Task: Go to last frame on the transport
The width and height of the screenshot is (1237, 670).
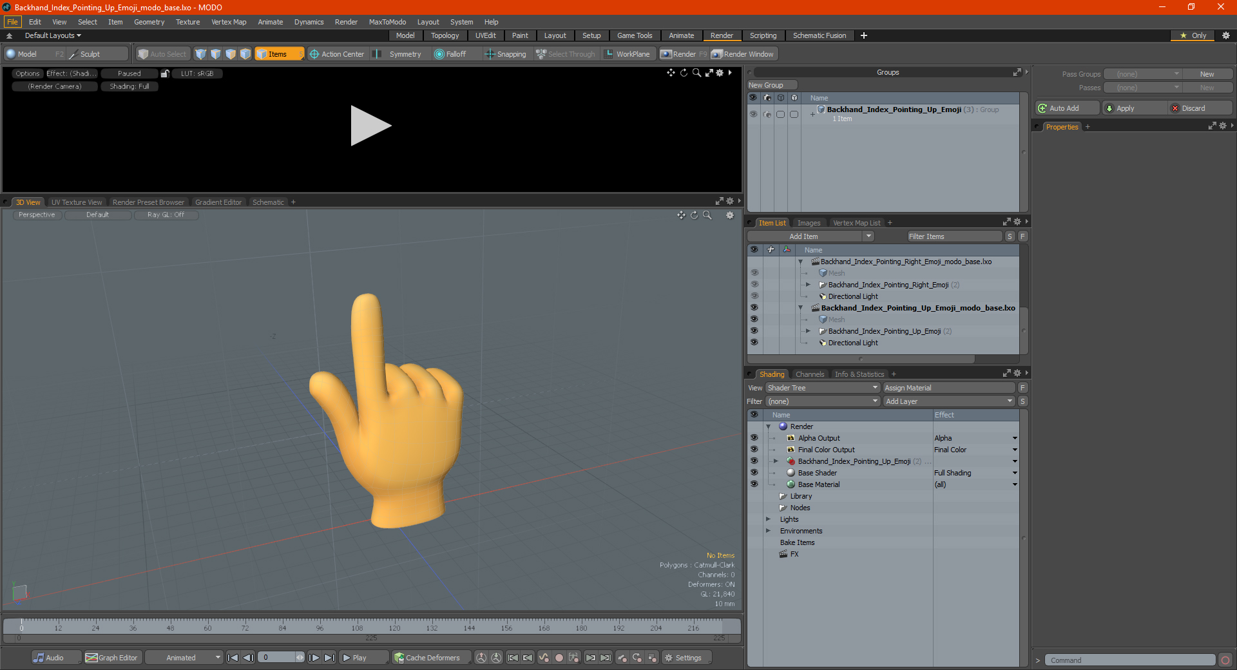Action: [x=329, y=658]
